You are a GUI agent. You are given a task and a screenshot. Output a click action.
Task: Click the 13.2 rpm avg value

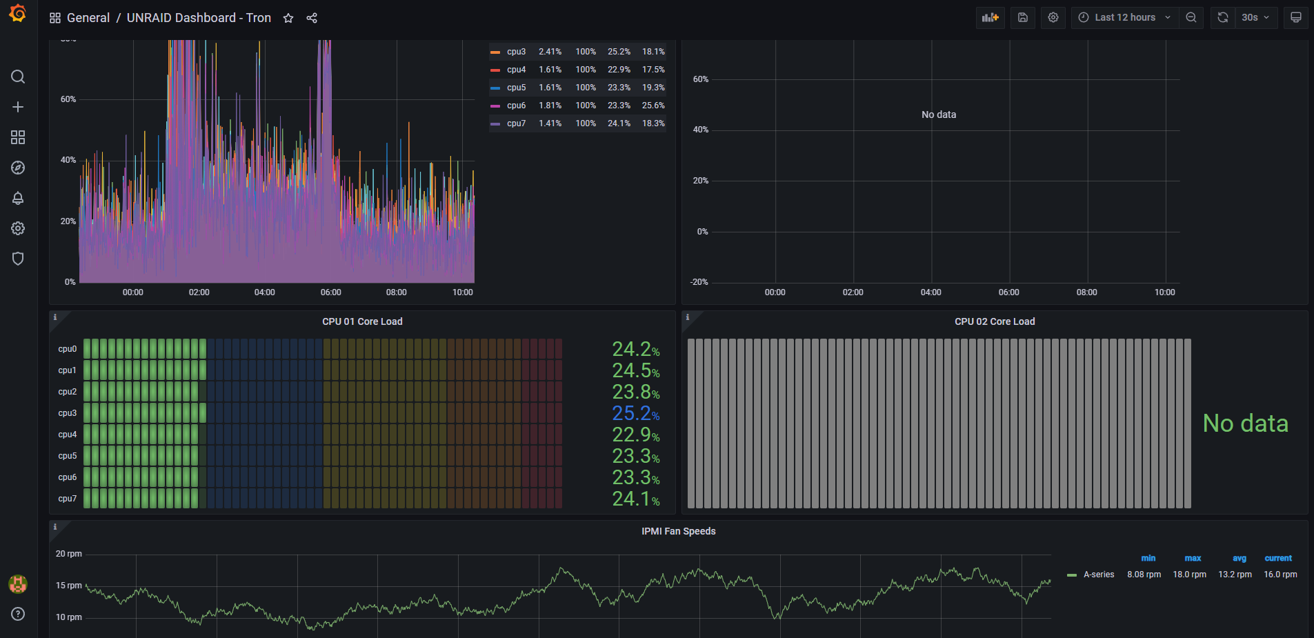(1235, 575)
